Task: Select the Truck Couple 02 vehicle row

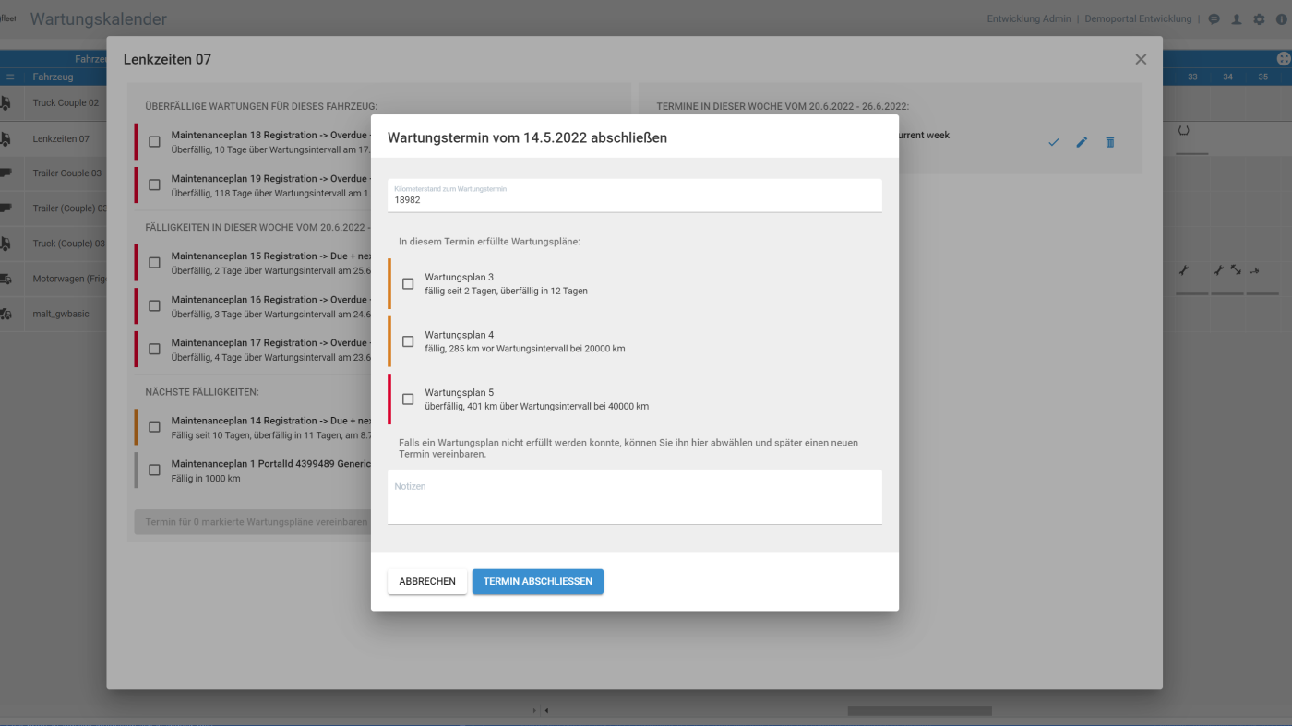Action: (x=65, y=103)
